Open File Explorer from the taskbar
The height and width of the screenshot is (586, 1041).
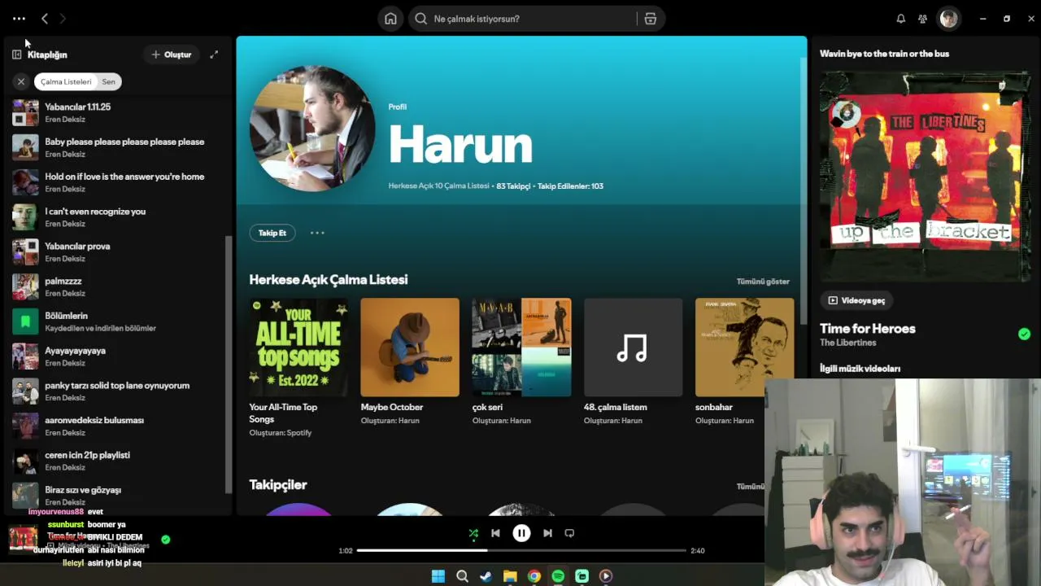(510, 576)
